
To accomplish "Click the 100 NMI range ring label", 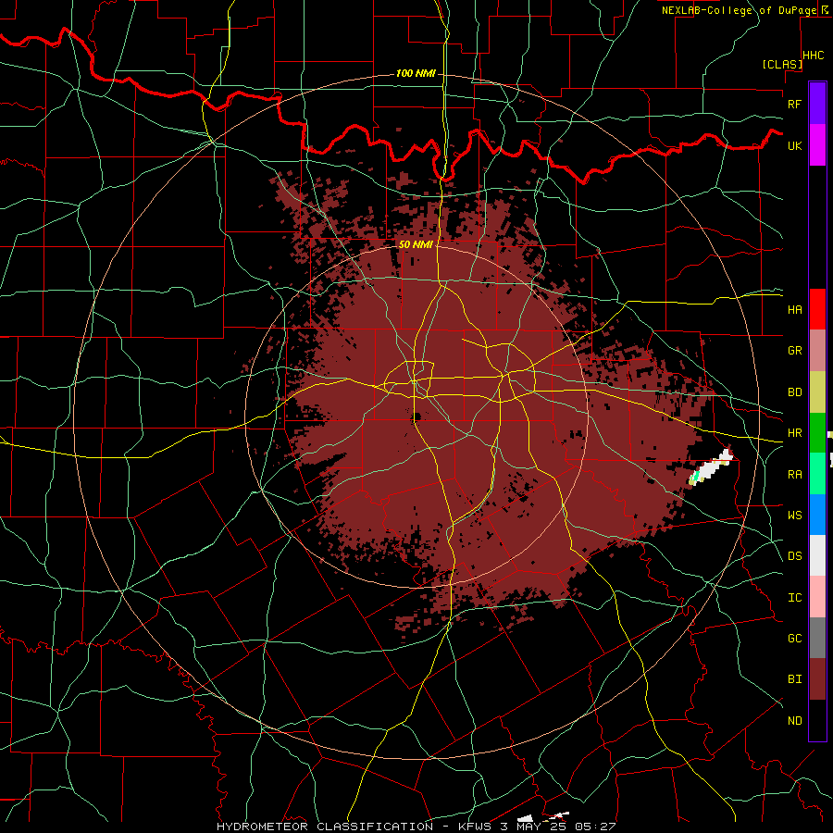I will tap(416, 73).
